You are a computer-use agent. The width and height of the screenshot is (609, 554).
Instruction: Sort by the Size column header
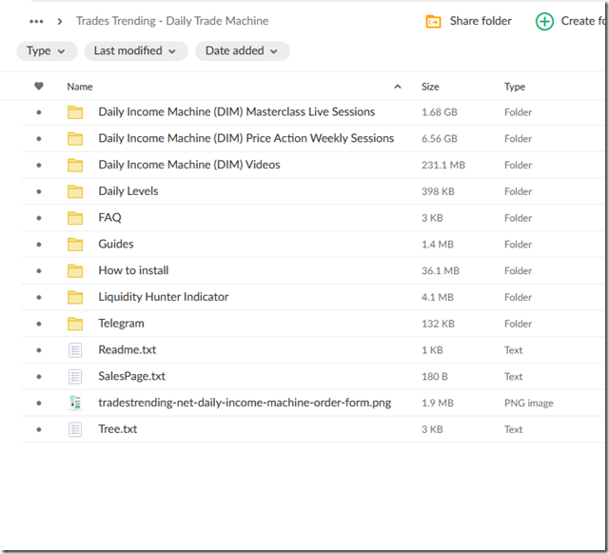pos(430,87)
